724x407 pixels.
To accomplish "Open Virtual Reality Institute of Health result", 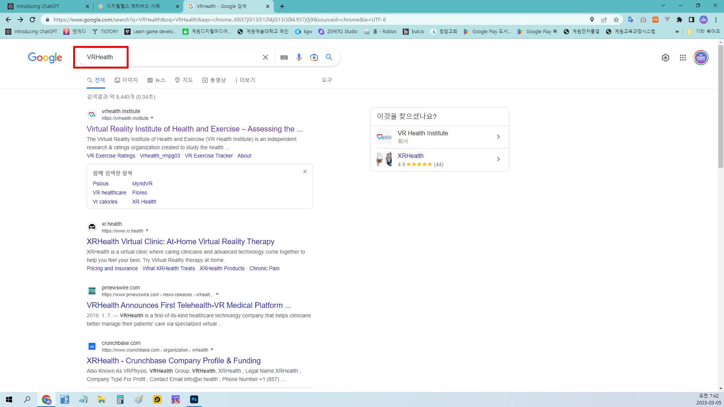I will pyautogui.click(x=195, y=129).
